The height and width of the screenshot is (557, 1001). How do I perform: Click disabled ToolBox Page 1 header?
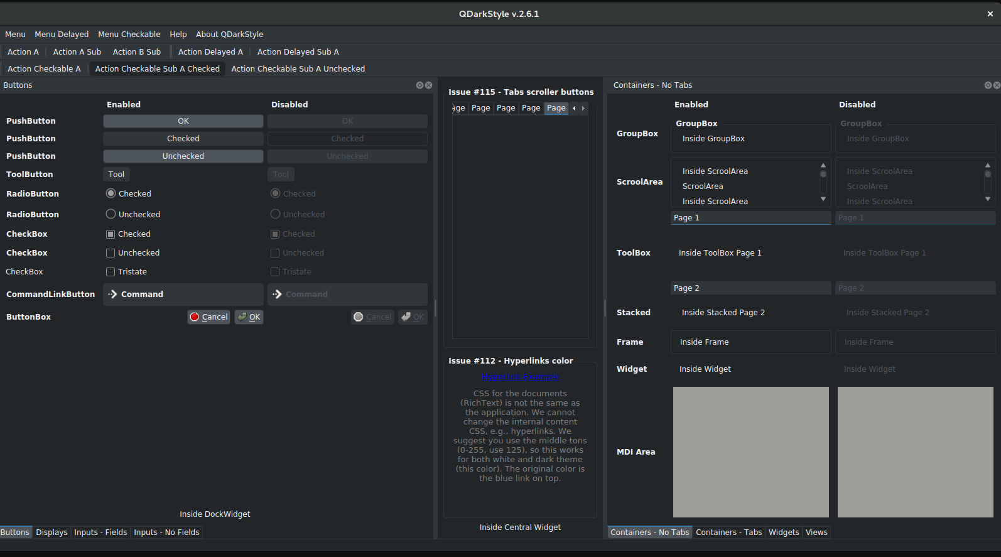tap(916, 218)
